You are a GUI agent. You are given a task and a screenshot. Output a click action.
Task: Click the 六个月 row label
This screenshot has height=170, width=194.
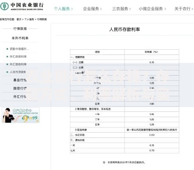(97, 83)
